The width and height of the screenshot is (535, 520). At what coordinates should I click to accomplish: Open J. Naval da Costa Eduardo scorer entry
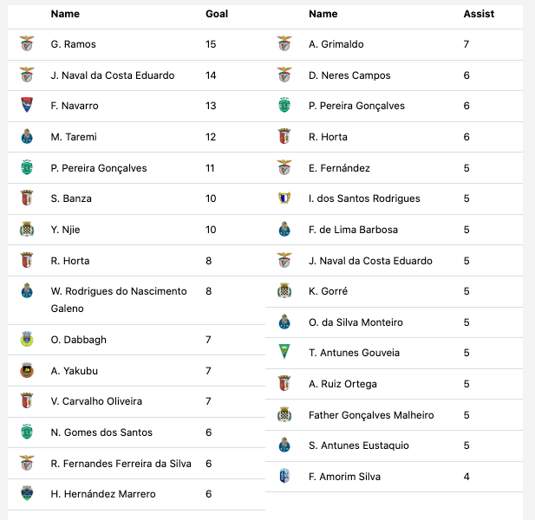coord(113,75)
